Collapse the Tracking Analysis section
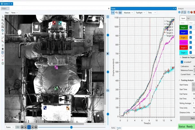This screenshot has height=130, width=195. (x=180, y=80)
